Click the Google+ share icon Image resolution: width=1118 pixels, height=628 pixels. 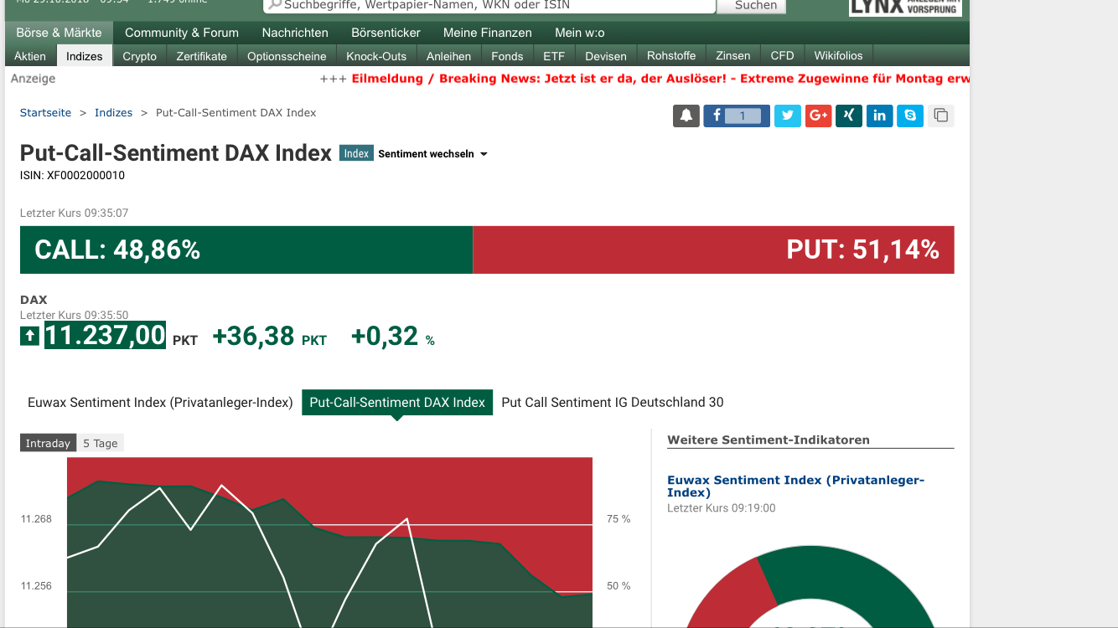point(818,116)
